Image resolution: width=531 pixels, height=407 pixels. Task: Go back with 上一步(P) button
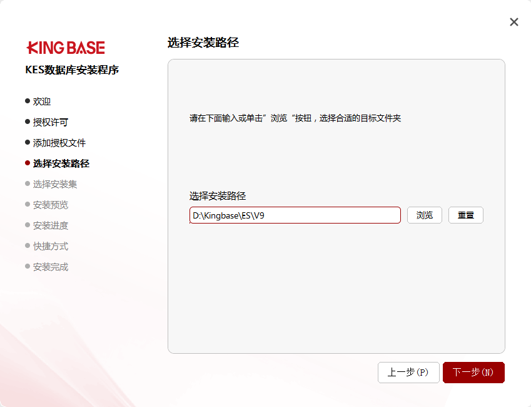point(408,373)
